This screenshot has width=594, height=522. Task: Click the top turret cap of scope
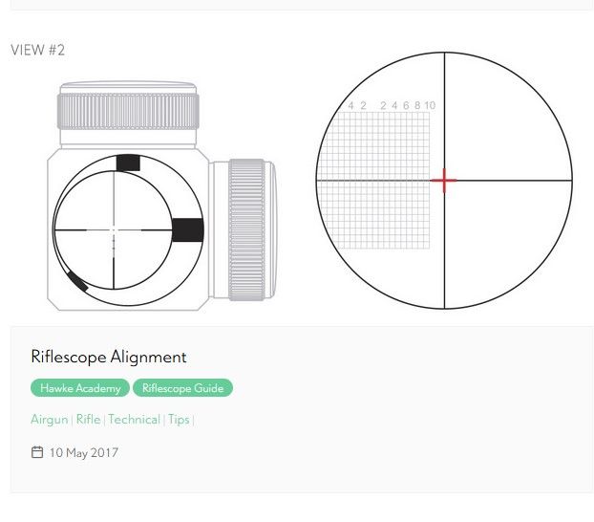(x=128, y=106)
